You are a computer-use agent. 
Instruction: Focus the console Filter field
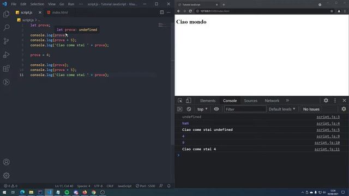tap(245, 109)
